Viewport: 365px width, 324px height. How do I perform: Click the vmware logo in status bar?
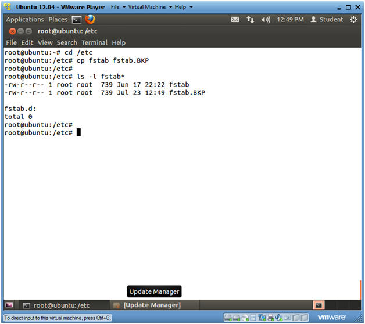point(332,317)
